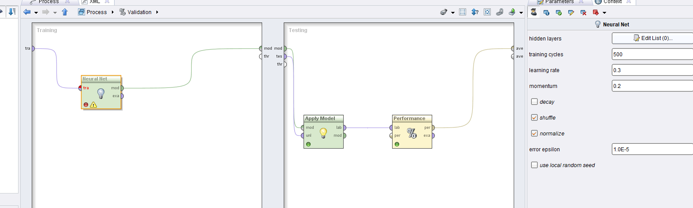This screenshot has height=208, width=693.
Task: Select the Performance operator title
Action: pyautogui.click(x=409, y=118)
